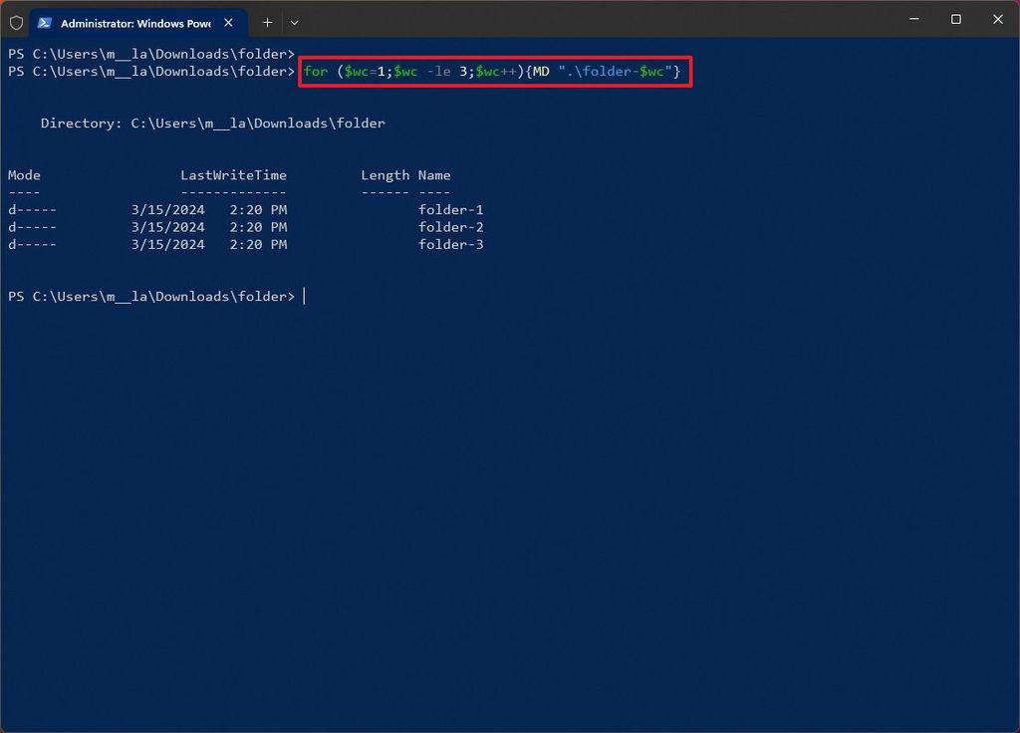
Task: Click the green $wc variable in the command
Action: 358,71
